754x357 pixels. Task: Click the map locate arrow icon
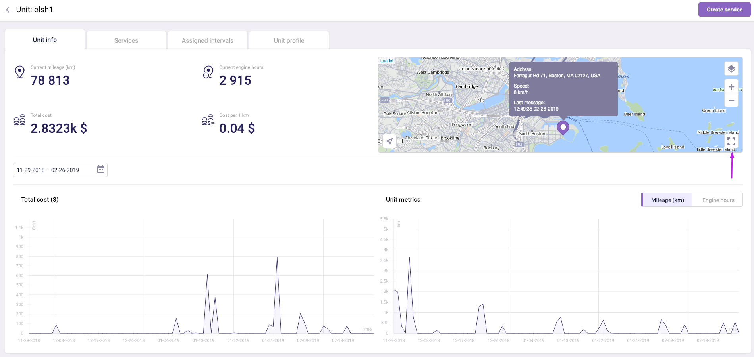point(390,141)
